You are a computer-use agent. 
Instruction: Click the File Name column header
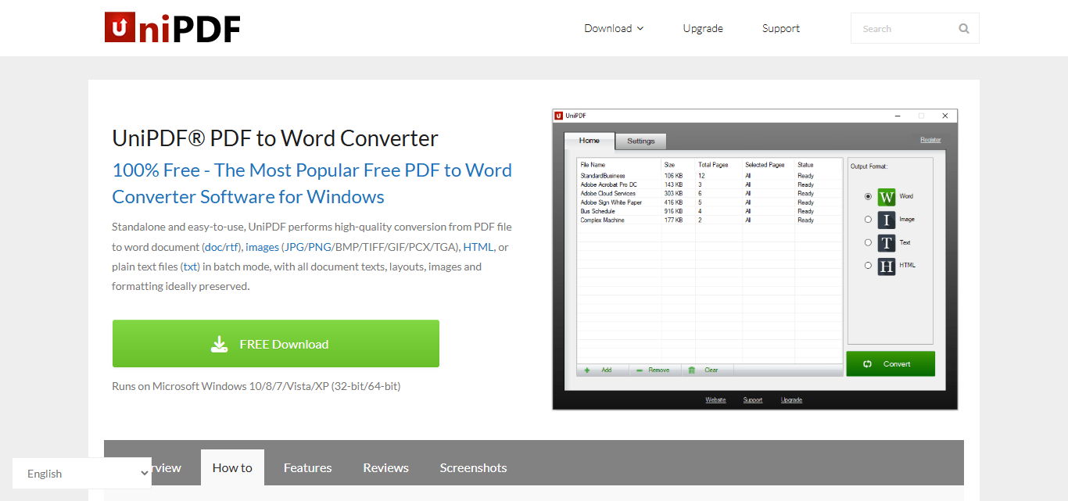pos(593,165)
